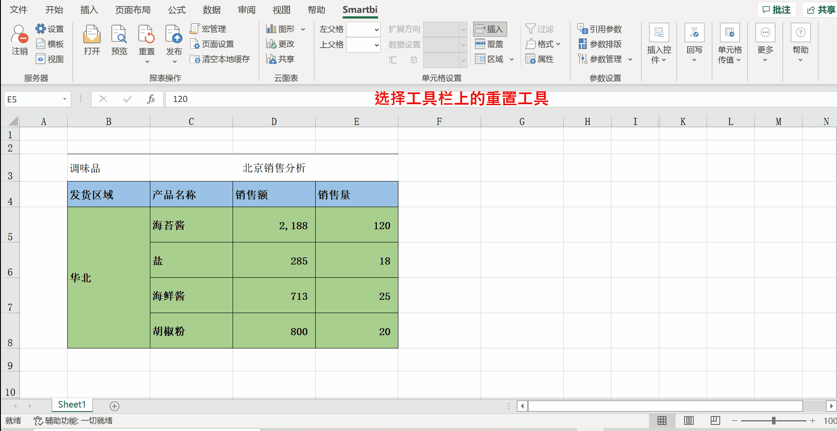
Task: Click the zoom in plus button
Action: [813, 421]
